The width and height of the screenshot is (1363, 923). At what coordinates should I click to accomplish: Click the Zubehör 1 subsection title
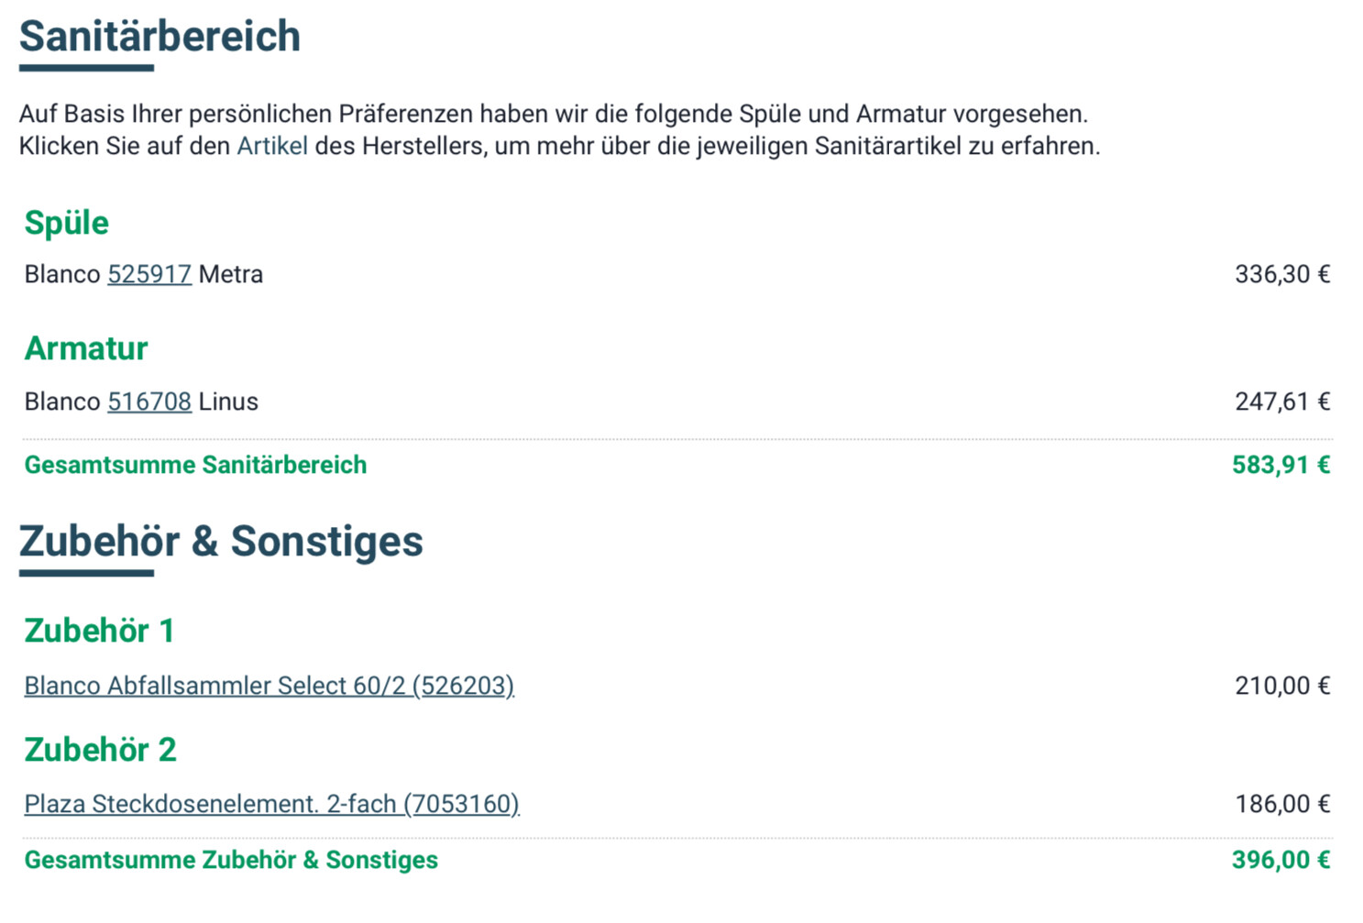99,631
